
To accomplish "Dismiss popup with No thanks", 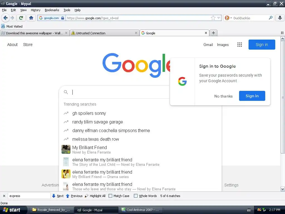I will [x=223, y=96].
